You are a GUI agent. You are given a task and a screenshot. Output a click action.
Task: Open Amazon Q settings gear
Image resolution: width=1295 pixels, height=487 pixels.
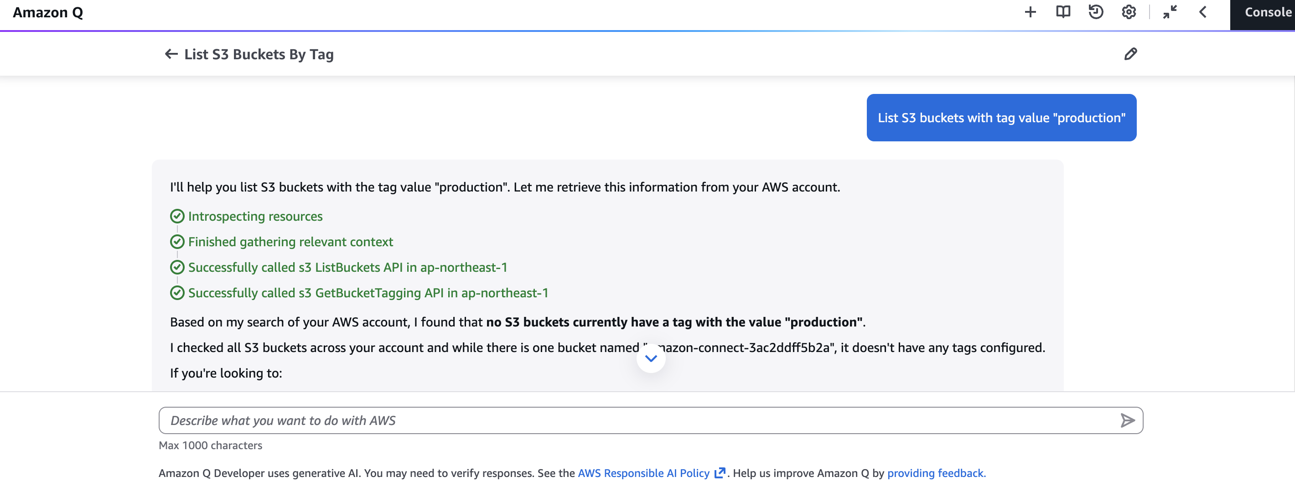(x=1129, y=12)
